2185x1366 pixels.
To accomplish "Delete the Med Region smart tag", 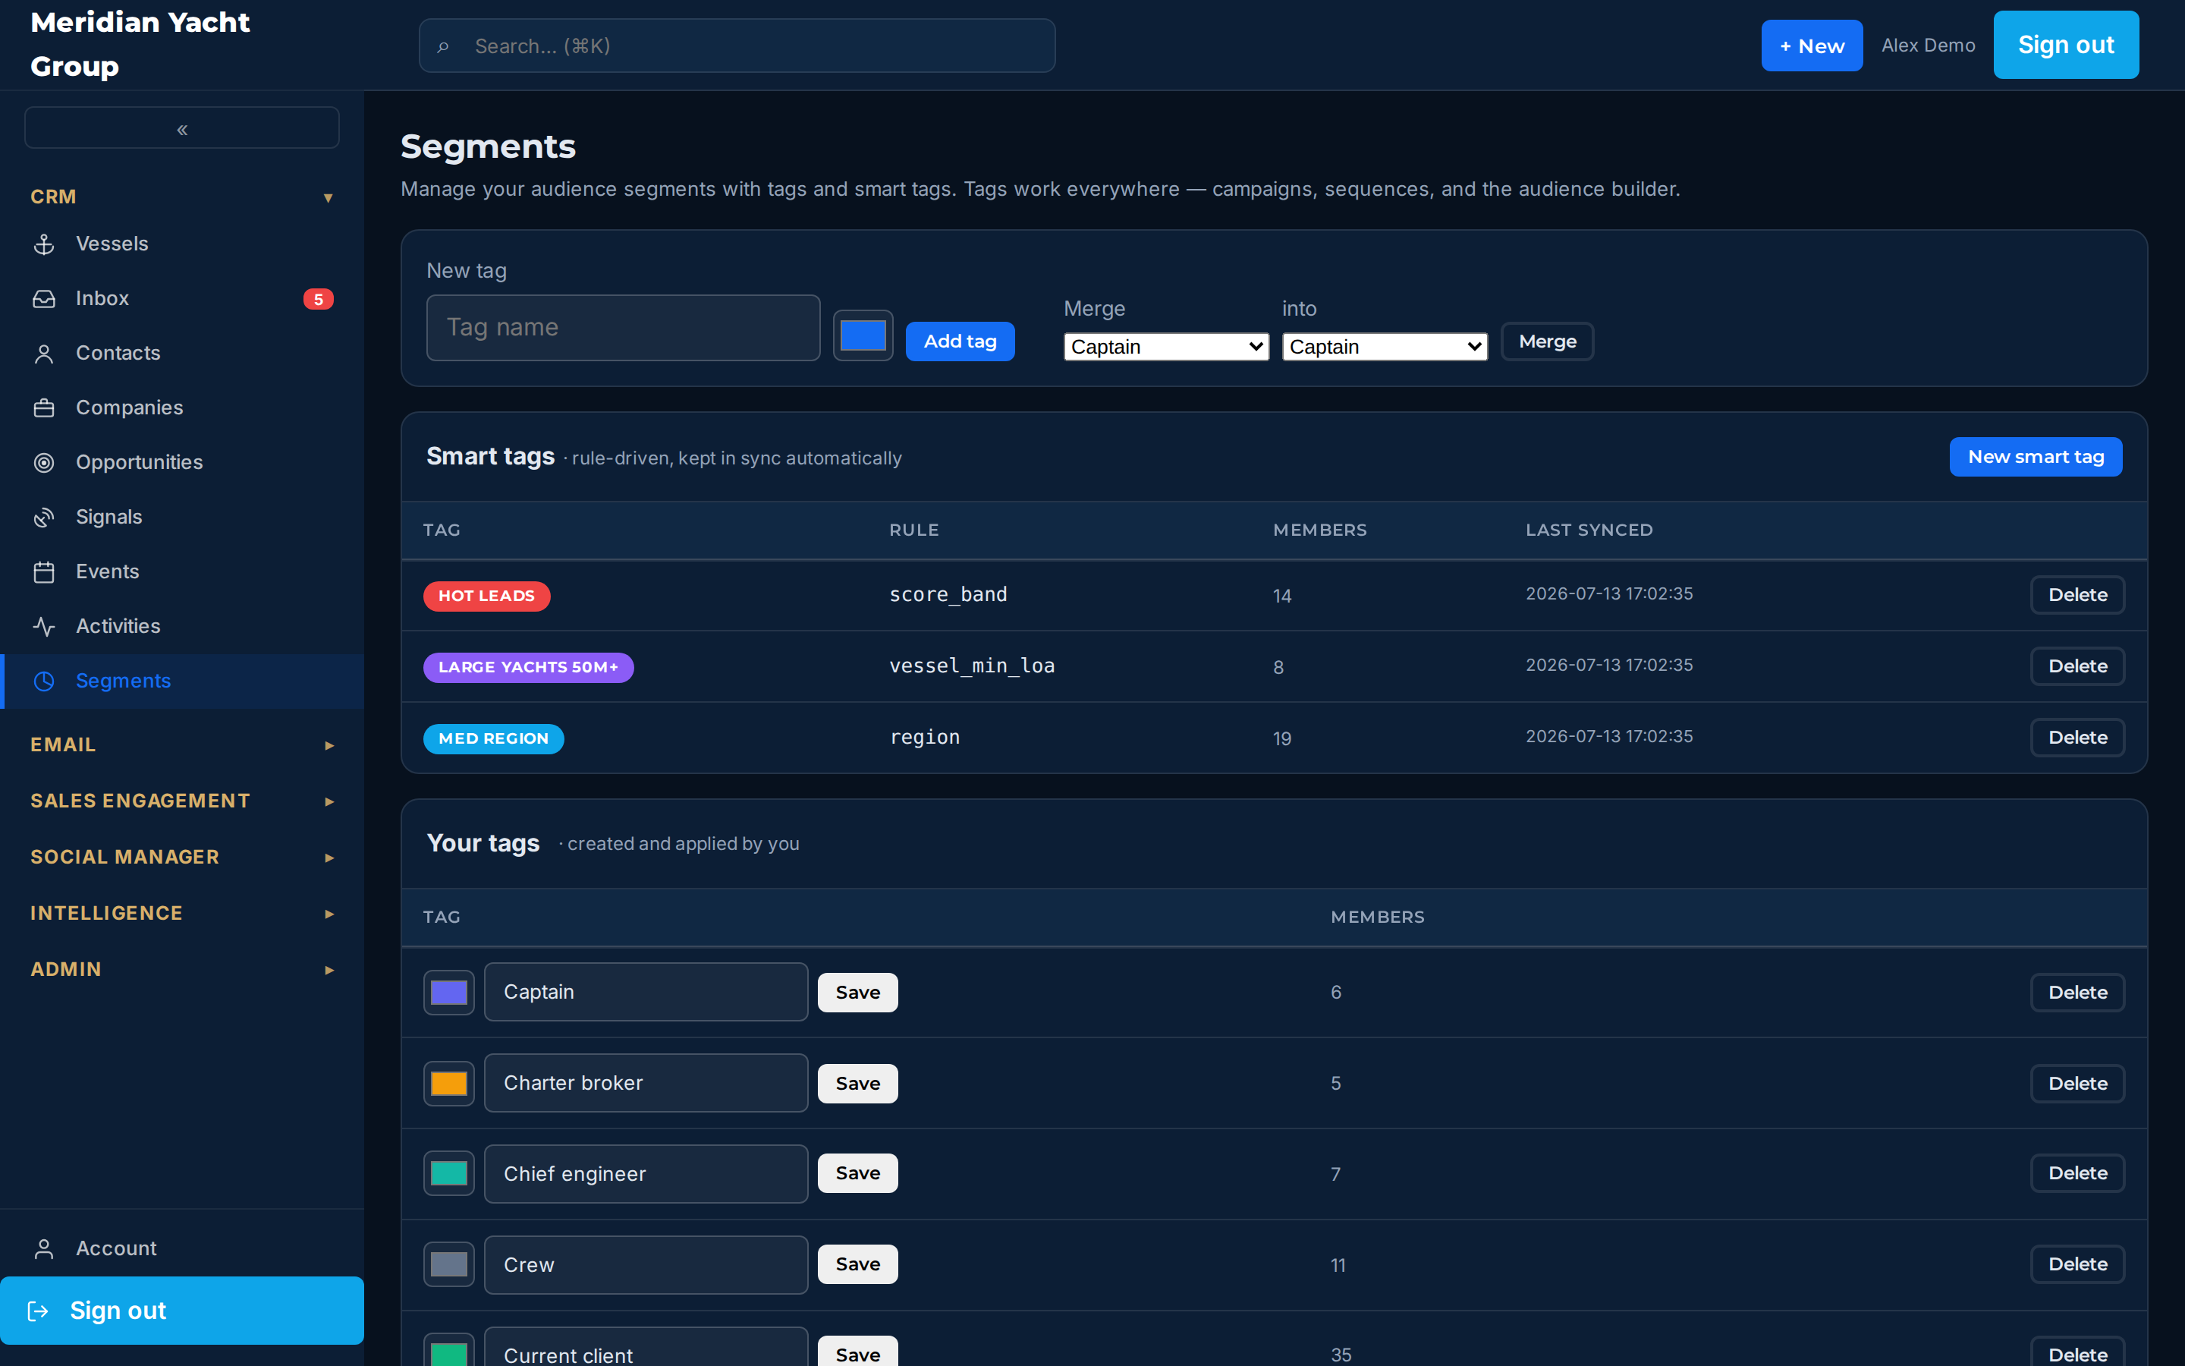I will [2077, 738].
